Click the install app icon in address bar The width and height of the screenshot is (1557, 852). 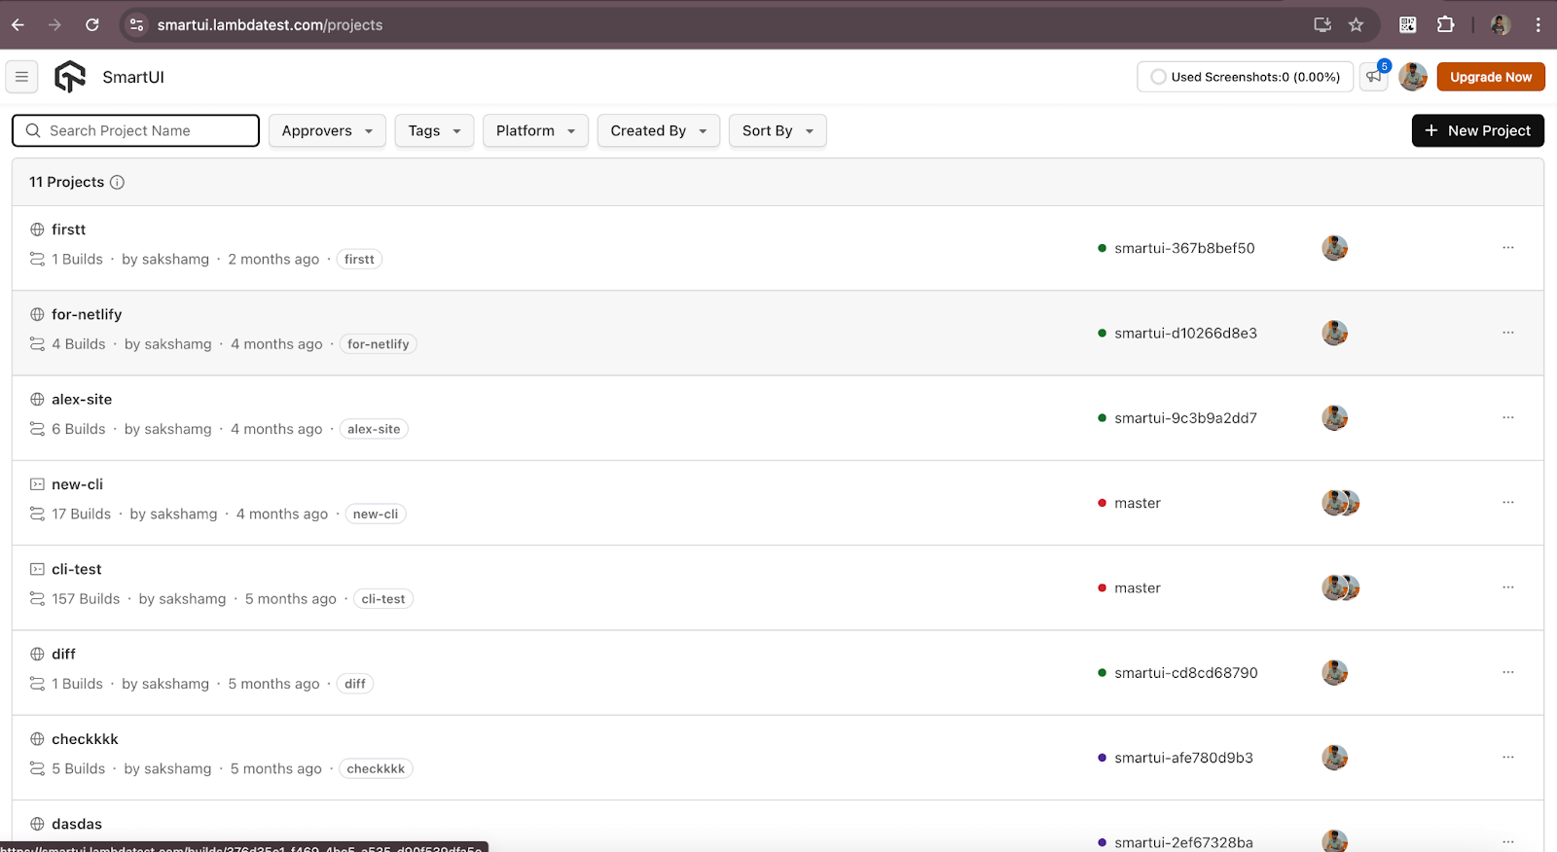point(1322,25)
